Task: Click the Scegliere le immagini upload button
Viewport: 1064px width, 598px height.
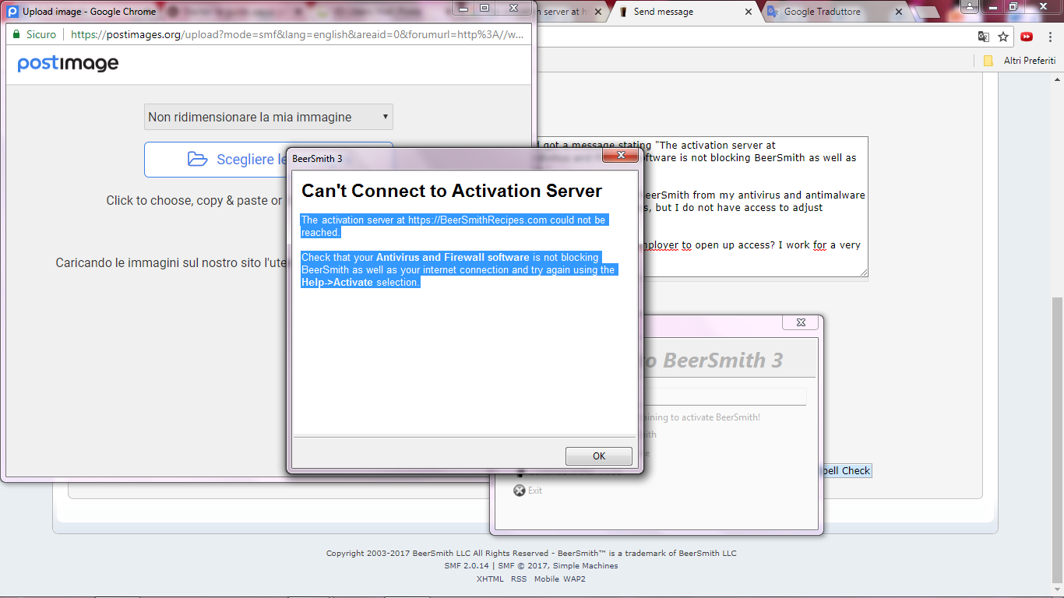Action: coord(269,159)
